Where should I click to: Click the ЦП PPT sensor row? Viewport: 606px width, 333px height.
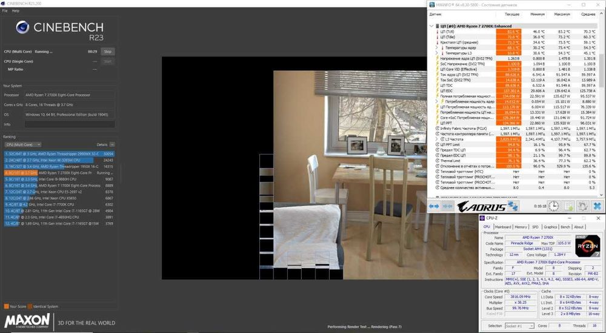515,123
